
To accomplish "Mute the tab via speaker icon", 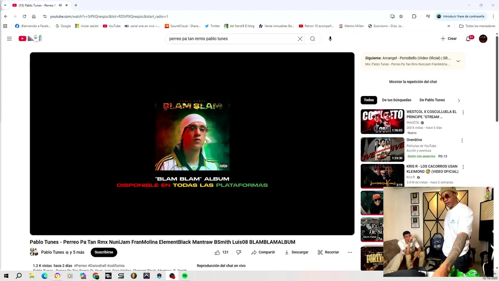I will pyautogui.click(x=60, y=5).
